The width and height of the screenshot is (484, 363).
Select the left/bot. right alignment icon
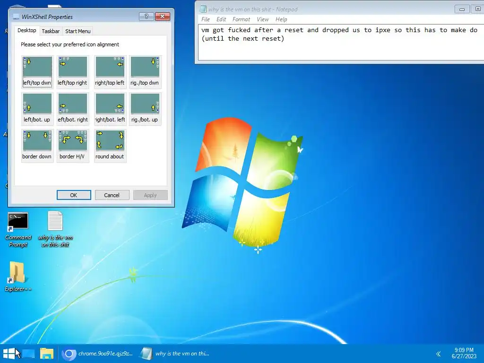72,108
